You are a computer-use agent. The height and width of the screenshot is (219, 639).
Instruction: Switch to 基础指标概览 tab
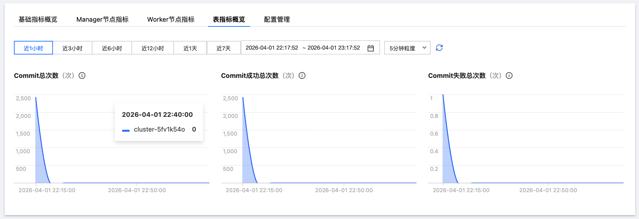pyautogui.click(x=38, y=19)
